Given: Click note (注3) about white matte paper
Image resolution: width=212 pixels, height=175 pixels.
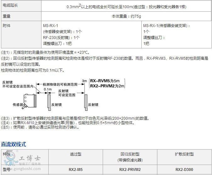Looking at the screenshot, I should [75, 118].
